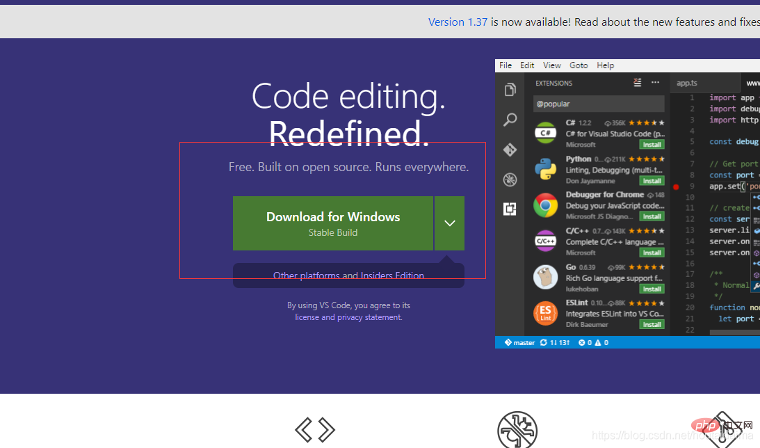This screenshot has height=448, width=760.
Task: Click the @popular extensions search field
Action: pos(598,104)
